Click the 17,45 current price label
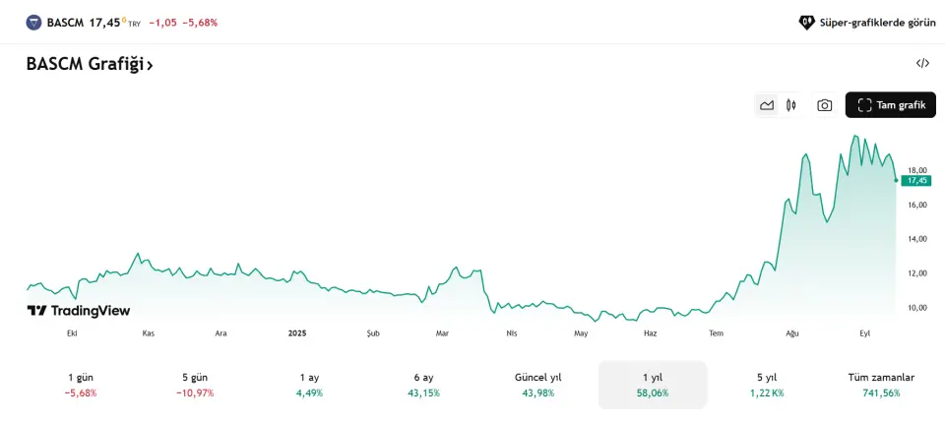The height and width of the screenshot is (421, 945). click(x=917, y=181)
